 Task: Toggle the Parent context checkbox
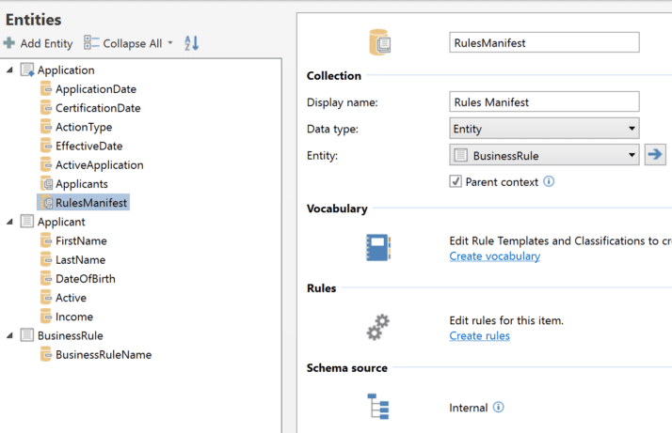[x=456, y=181]
